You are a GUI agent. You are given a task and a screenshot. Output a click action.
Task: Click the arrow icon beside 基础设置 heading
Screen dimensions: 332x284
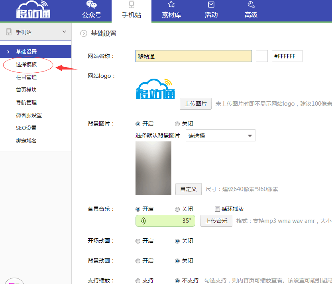pos(84,34)
